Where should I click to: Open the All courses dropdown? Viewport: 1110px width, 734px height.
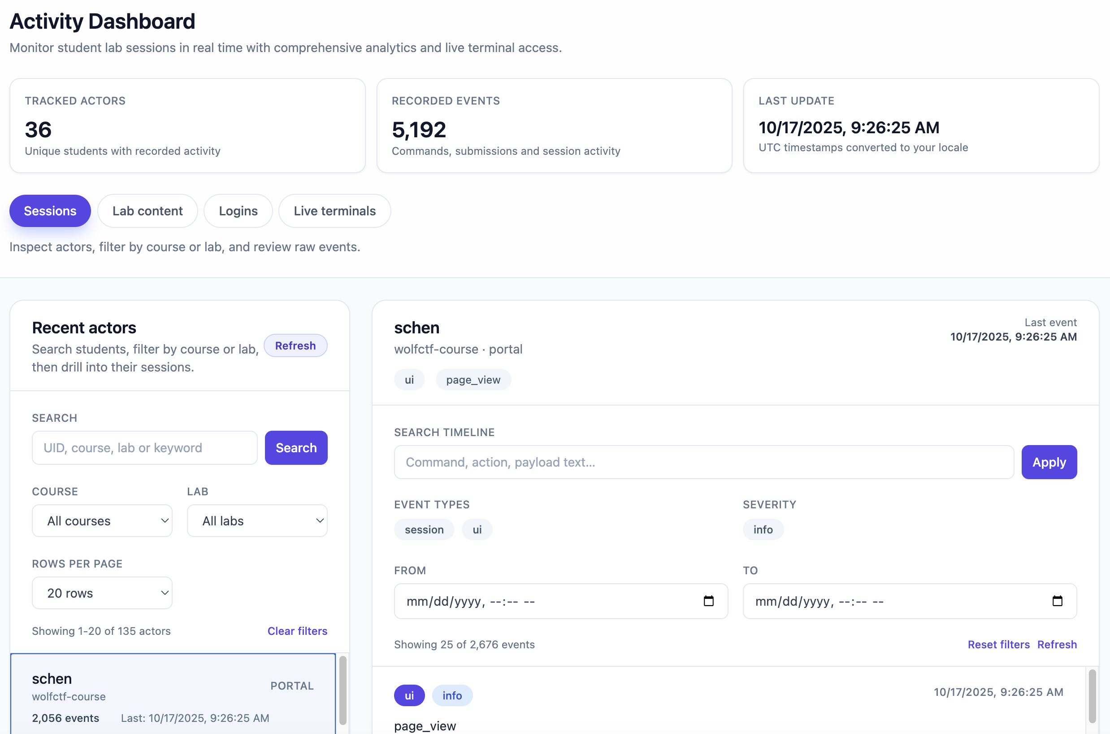pos(102,520)
